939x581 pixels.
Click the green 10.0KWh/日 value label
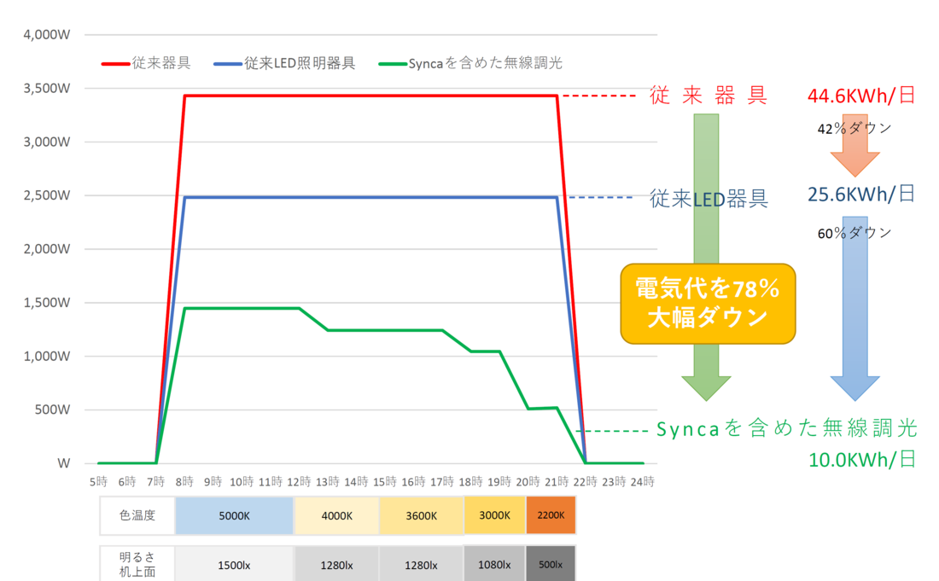pyautogui.click(x=862, y=459)
